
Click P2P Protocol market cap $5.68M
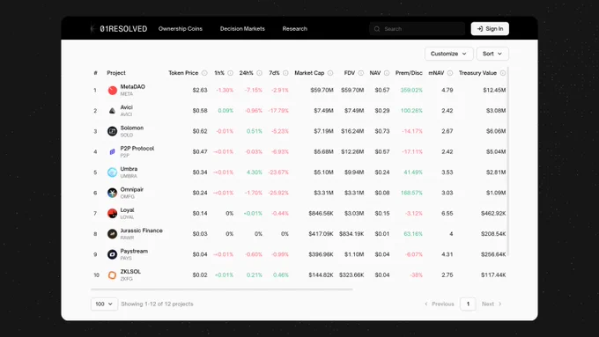pos(323,152)
